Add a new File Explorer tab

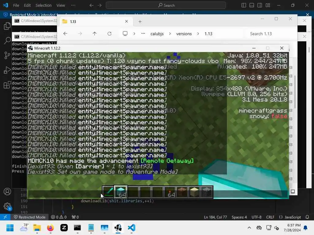click(x=140, y=22)
